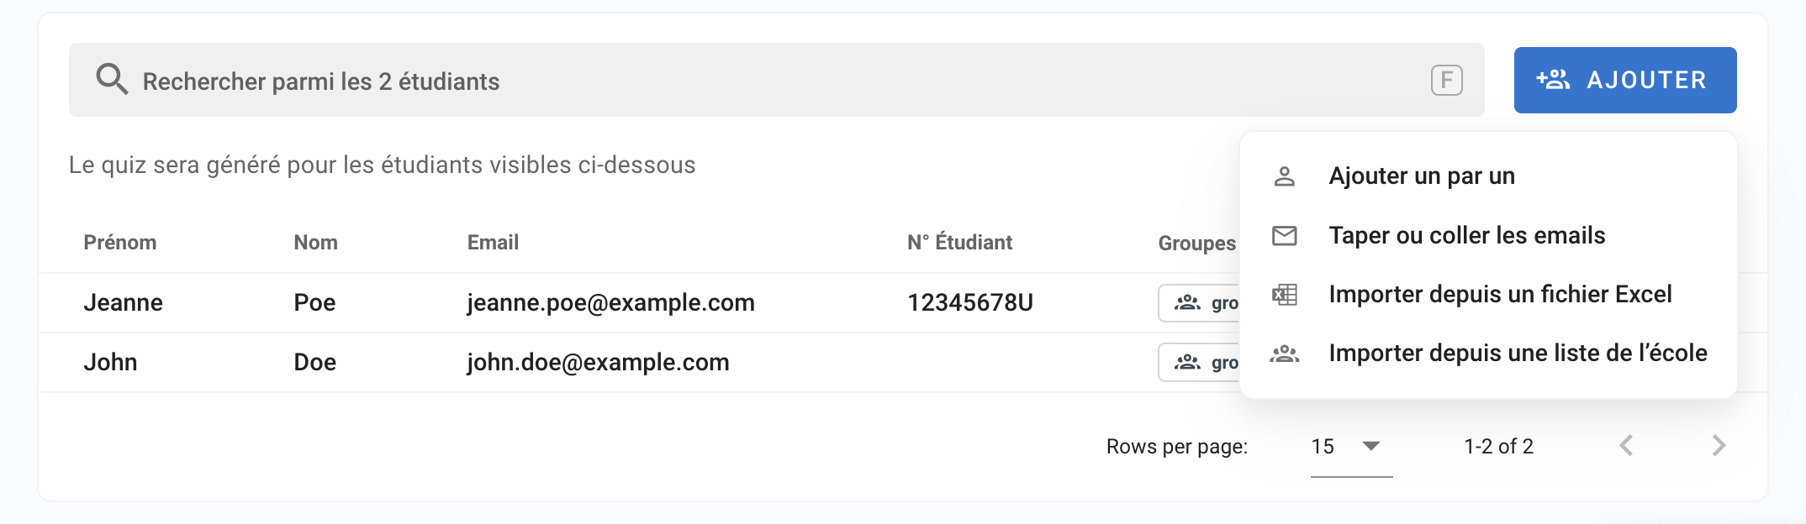The image size is (1806, 524).
Task: Choose "Taper ou coller les emails"
Action: 1466,236
